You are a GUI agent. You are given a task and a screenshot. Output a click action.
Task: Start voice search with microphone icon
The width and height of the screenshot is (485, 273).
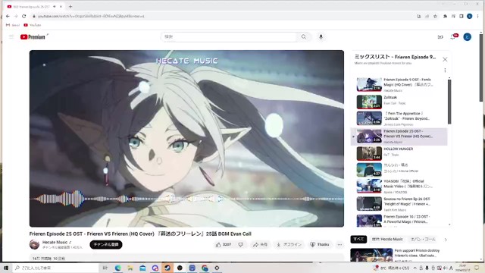pos(321,37)
